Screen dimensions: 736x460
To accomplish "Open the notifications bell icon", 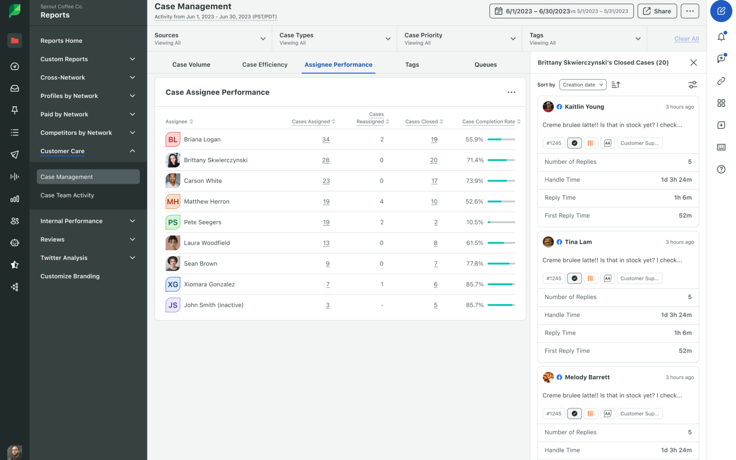I will 721,37.
